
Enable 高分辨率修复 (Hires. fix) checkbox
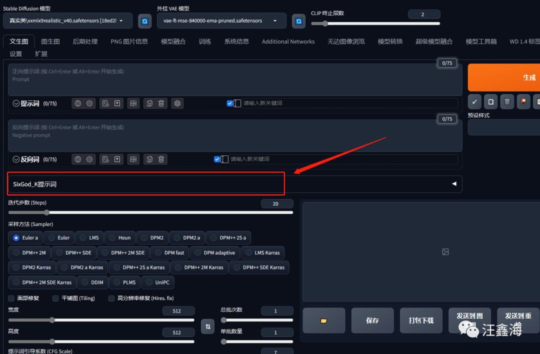click(x=111, y=298)
